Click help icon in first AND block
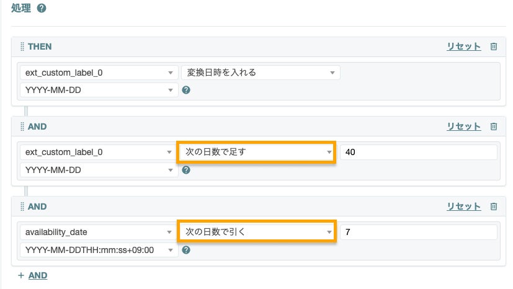513x289 pixels. click(x=185, y=170)
